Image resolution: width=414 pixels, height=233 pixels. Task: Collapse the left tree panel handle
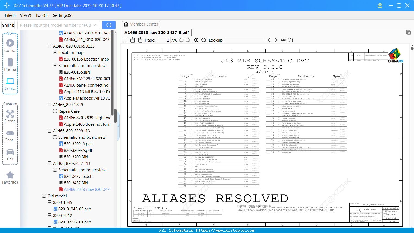click(118, 125)
